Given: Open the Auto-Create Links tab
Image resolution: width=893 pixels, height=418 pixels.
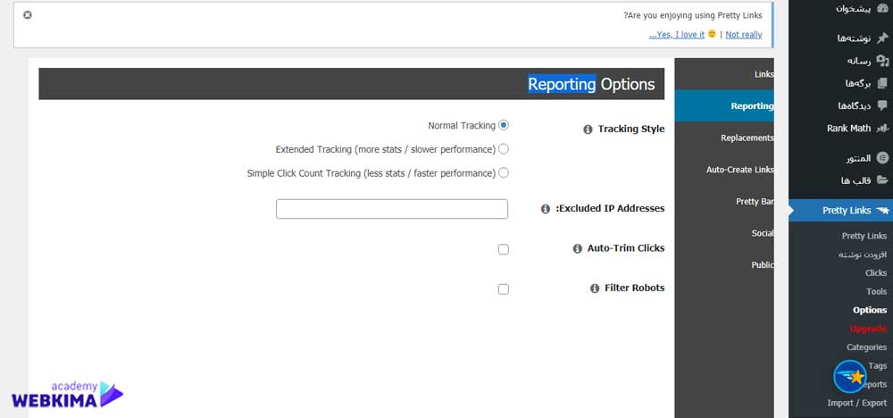Looking at the screenshot, I should [x=724, y=170].
